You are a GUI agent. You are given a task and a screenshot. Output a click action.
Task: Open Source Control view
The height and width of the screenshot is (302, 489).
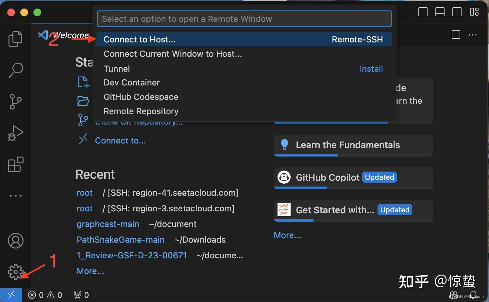[x=15, y=102]
